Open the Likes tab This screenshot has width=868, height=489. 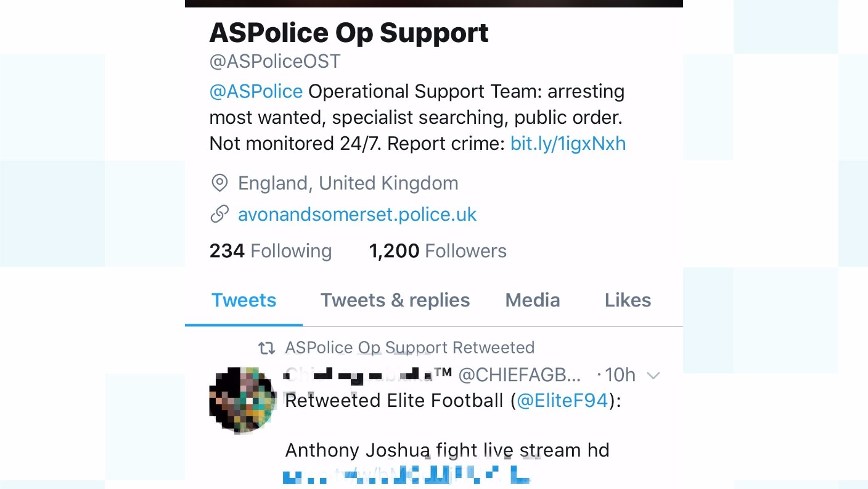(628, 300)
